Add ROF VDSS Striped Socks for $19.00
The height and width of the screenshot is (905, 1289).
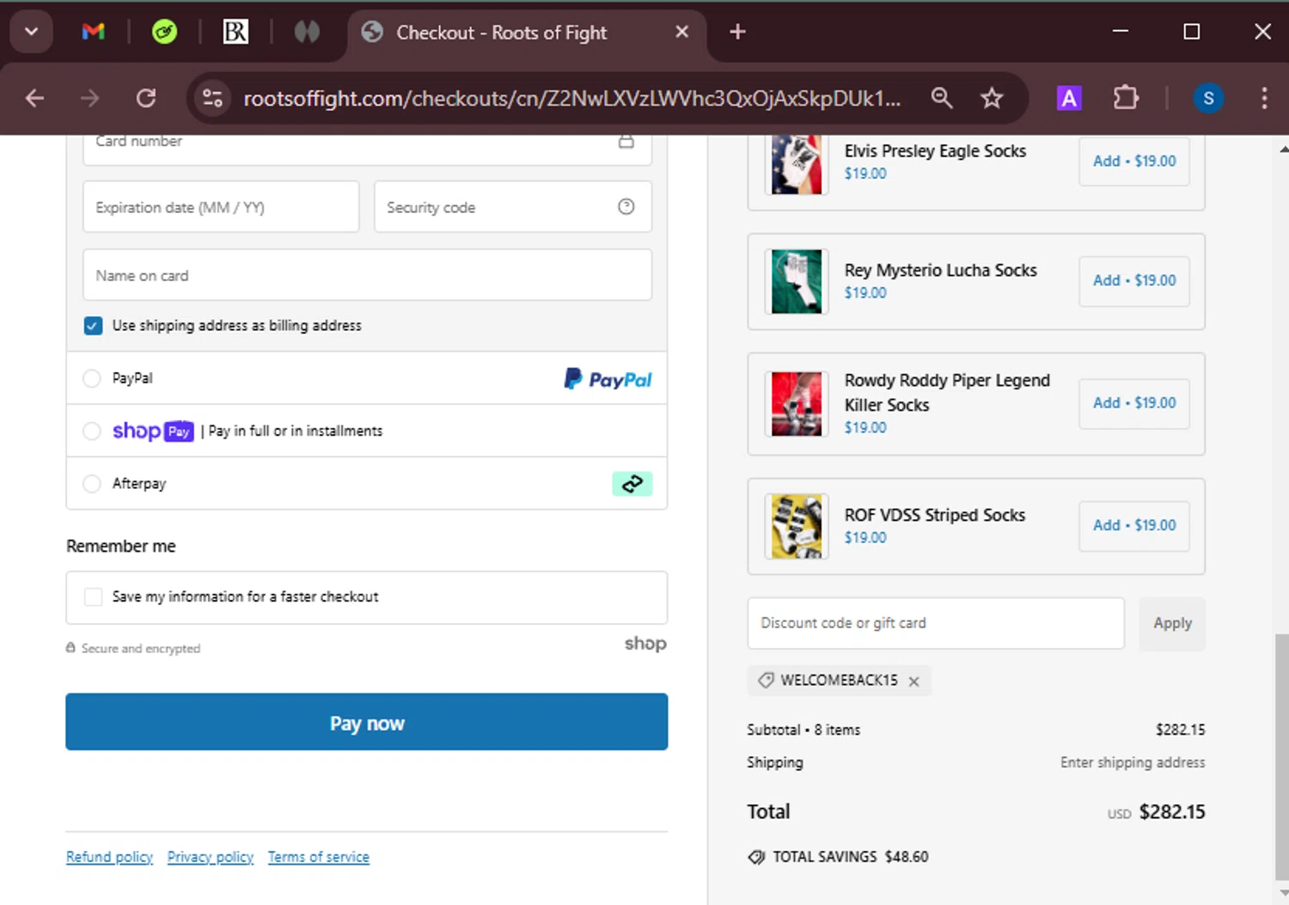1134,525
